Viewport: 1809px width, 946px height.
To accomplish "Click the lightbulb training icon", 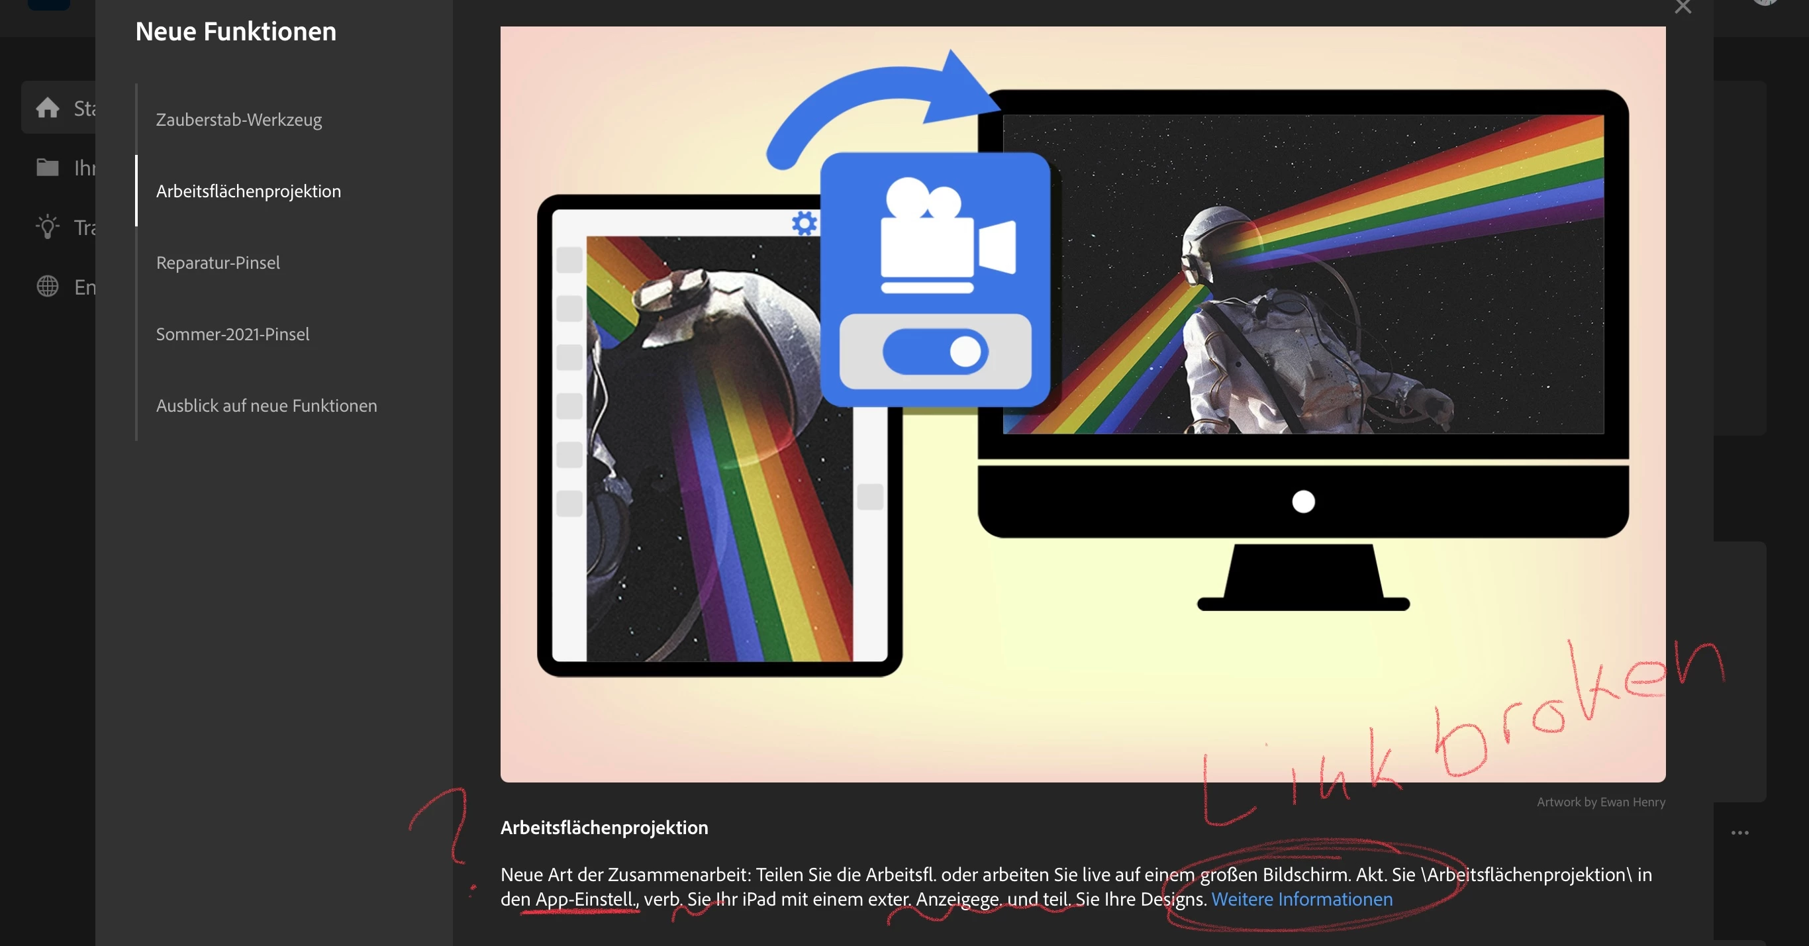I will (x=48, y=227).
